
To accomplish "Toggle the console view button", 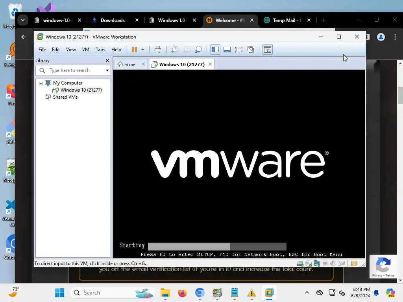I will click(268, 50).
